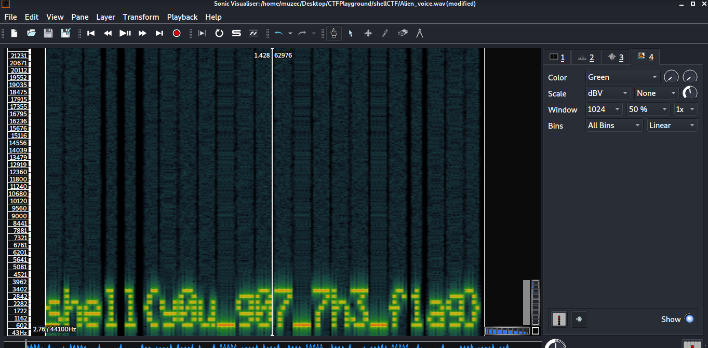The image size is (708, 348).
Task: Open the Playback menu
Action: coord(182,17)
